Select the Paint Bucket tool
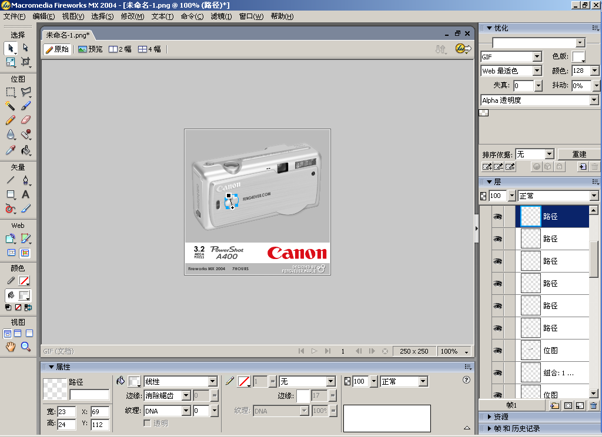This screenshot has width=602, height=437. tap(25, 150)
